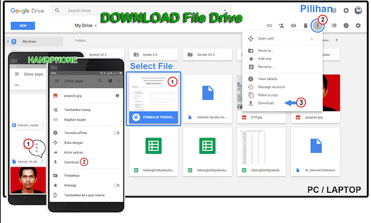Select Move to... in context menu
Image resolution: width=371 pixels, height=223 pixels.
click(282, 51)
